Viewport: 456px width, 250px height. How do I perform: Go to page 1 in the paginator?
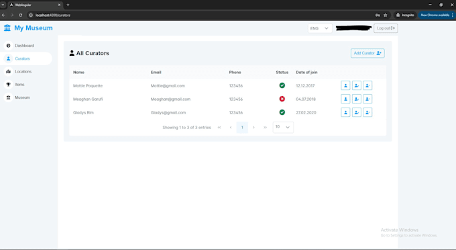pyautogui.click(x=242, y=127)
